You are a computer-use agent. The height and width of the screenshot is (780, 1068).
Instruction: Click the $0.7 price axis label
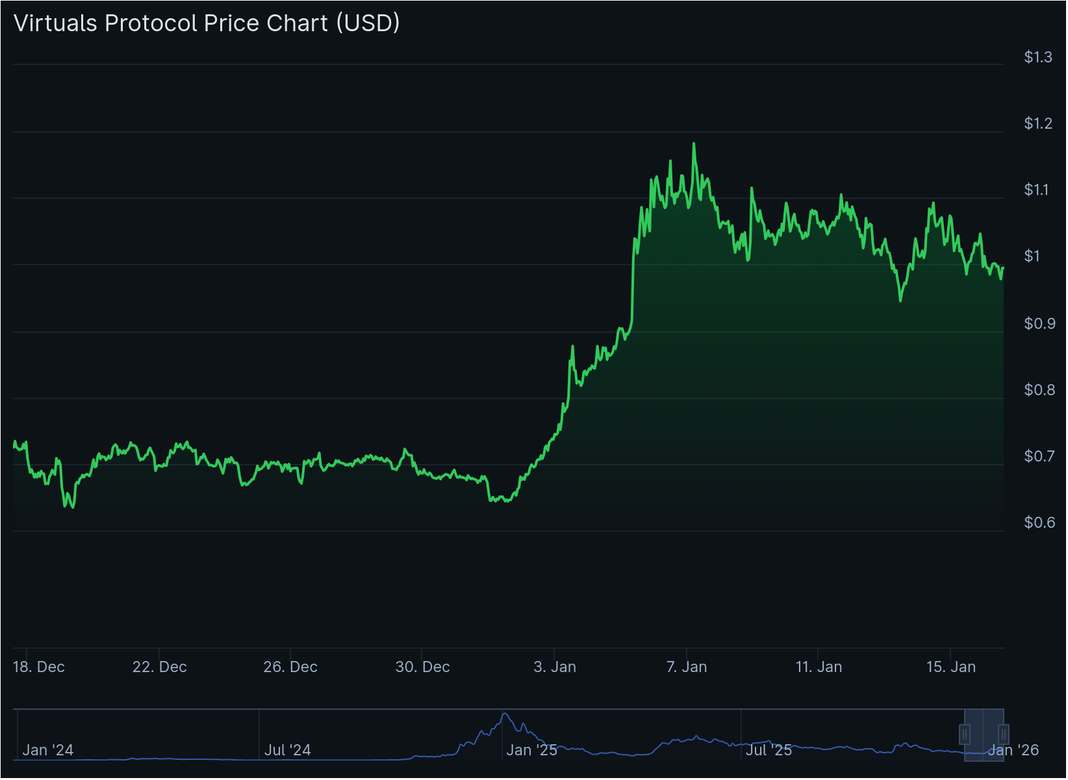coord(1039,456)
